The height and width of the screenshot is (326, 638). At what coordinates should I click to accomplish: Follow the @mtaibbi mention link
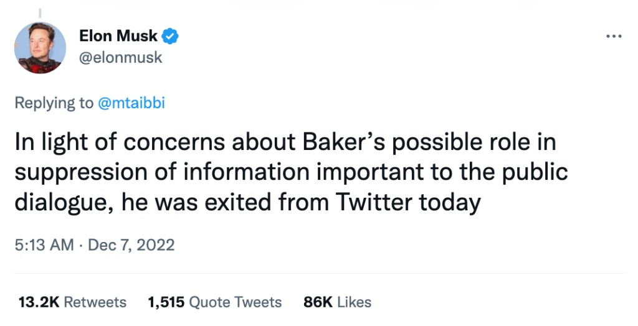click(x=131, y=103)
